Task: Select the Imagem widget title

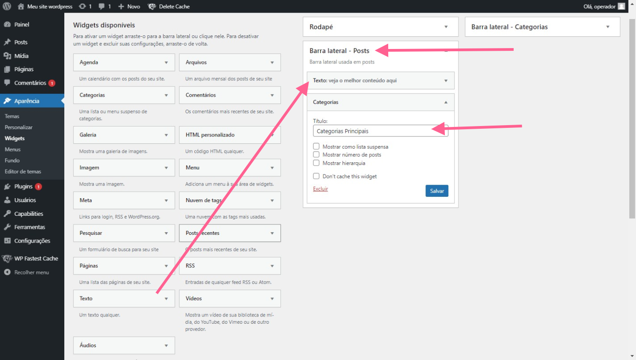Action: (x=89, y=168)
